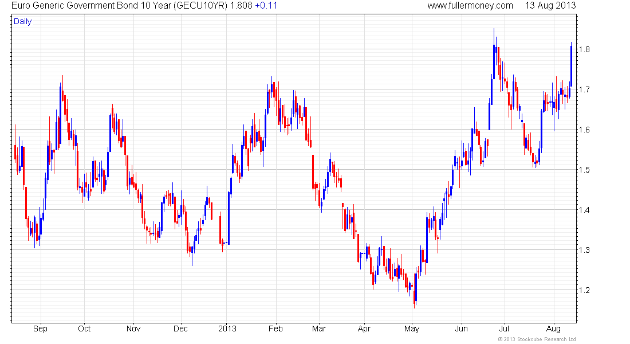630x344 pixels.
Task: Click the 1.4 y-axis label
Action: click(584, 210)
